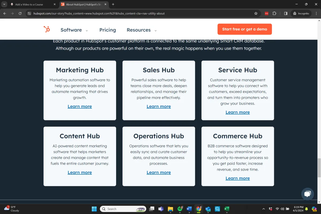Close the About HubSpot tab
The image size is (321, 214).
tap(105, 4)
